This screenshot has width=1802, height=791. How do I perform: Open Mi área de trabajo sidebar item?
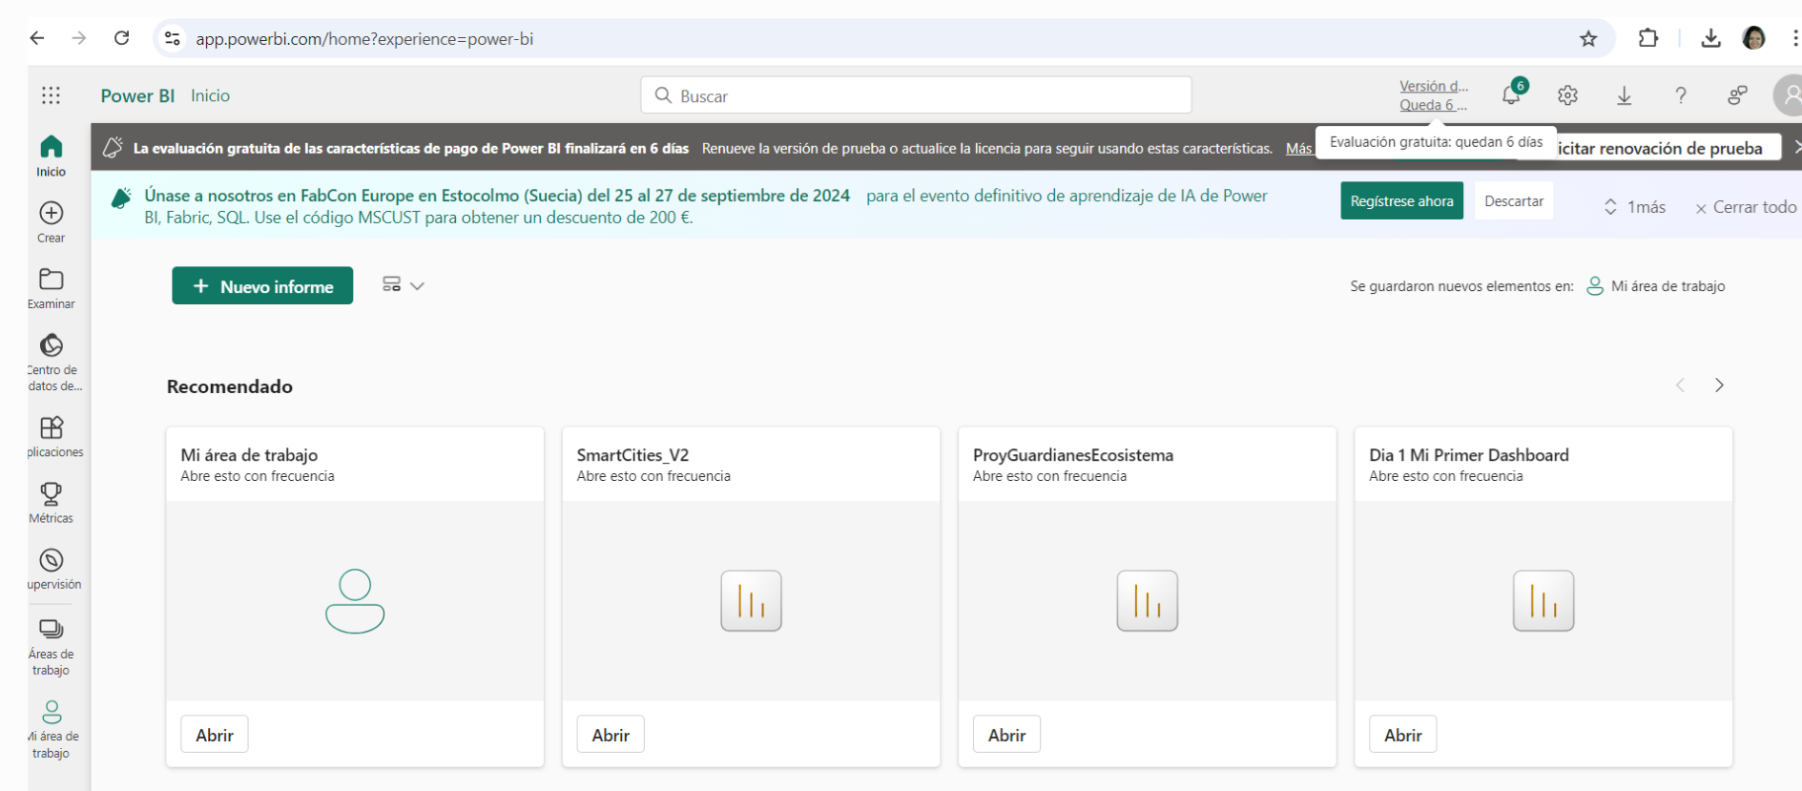click(52, 729)
